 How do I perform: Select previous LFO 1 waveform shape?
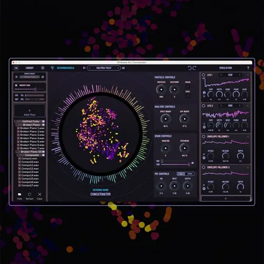pos(221,75)
